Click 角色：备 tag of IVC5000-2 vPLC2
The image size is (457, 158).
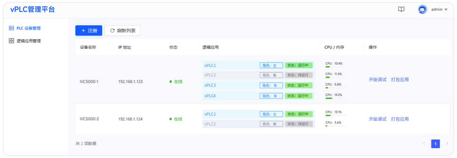pyautogui.click(x=271, y=124)
